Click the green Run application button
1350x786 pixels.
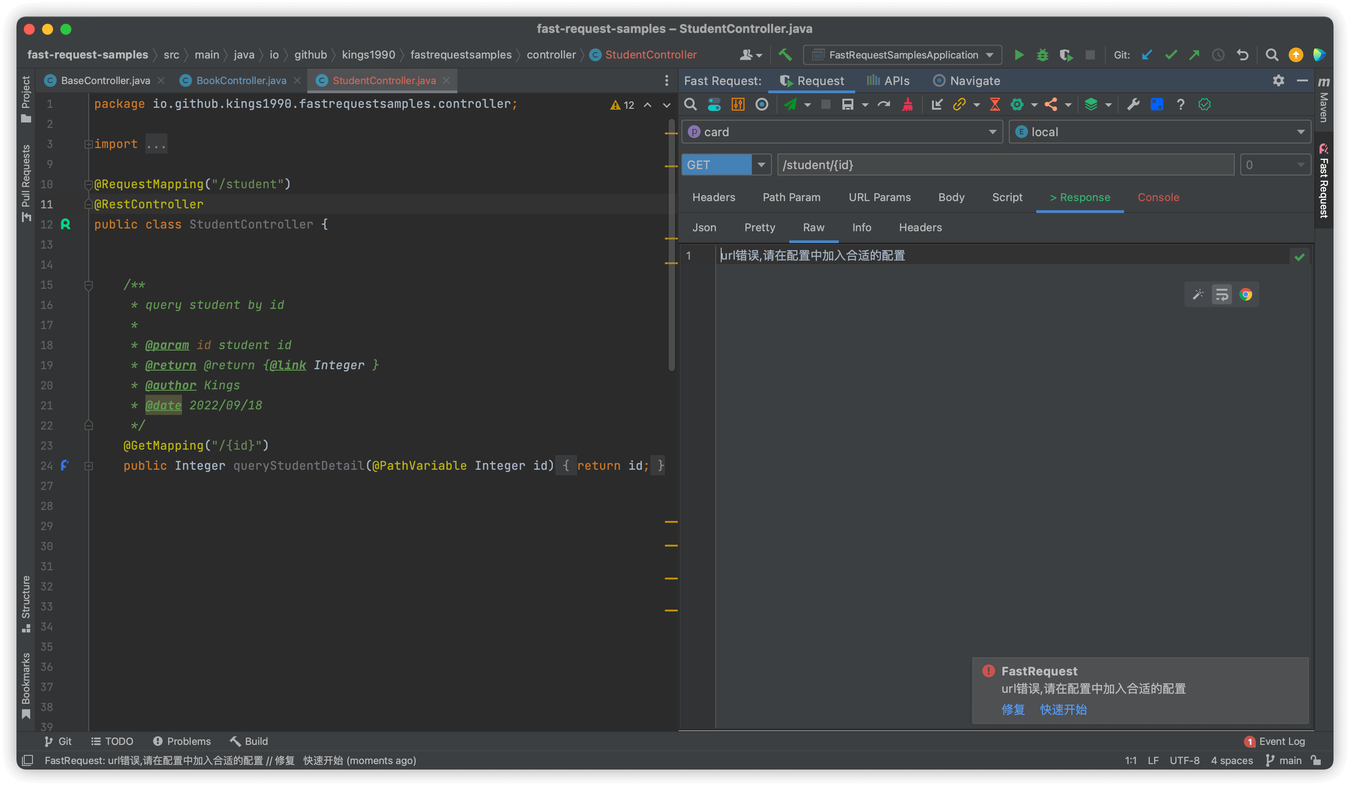pyautogui.click(x=1019, y=55)
